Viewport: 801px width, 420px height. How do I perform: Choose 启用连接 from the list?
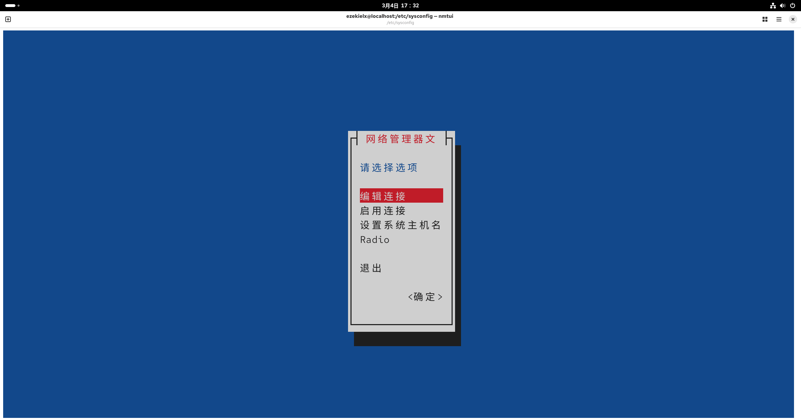point(383,211)
